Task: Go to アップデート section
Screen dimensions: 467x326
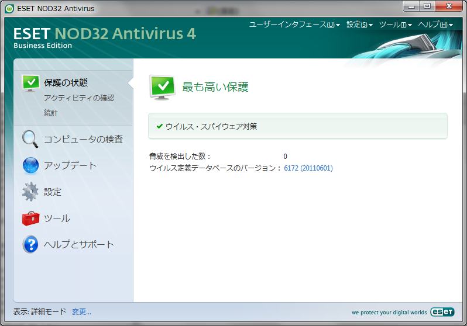Action: point(70,165)
